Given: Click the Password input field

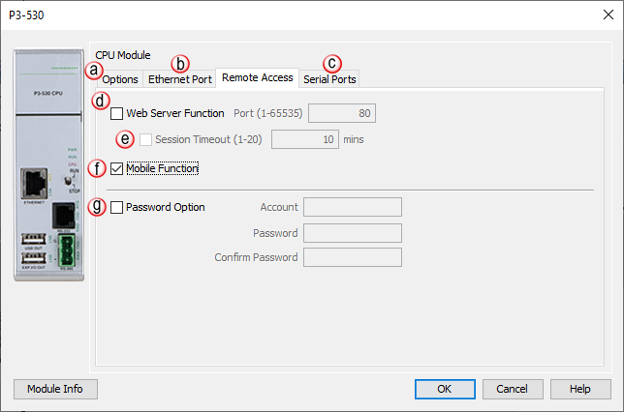Looking at the screenshot, I should click(353, 232).
